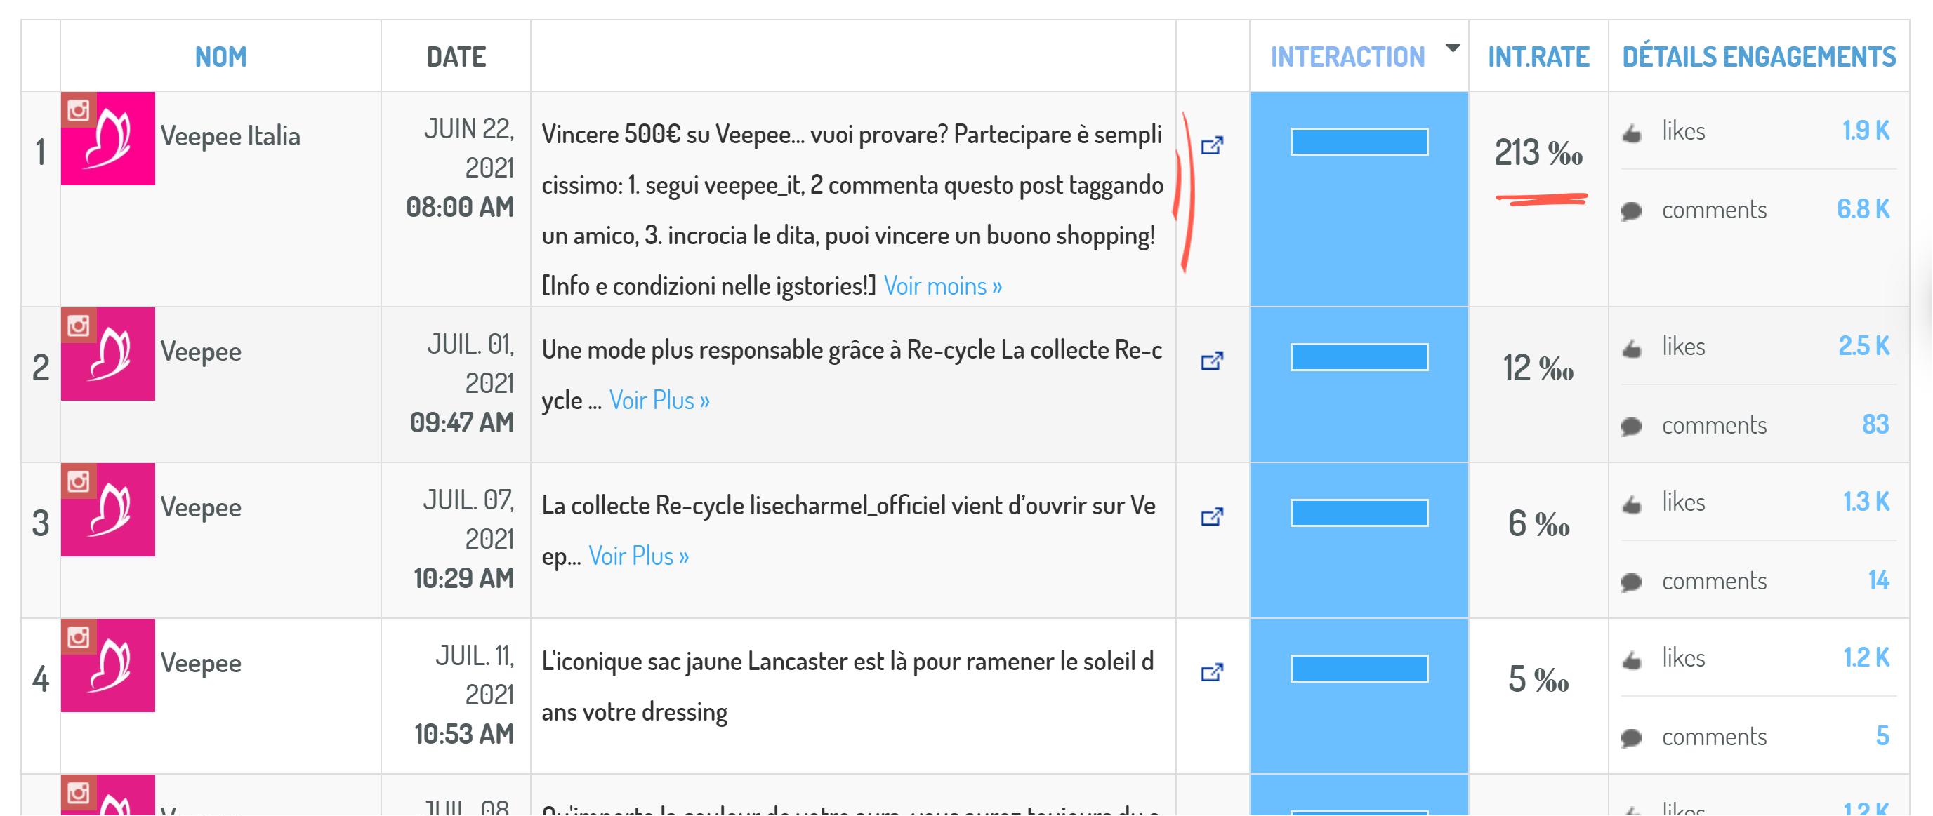
Task: Click likes thumb icon in row 2
Action: pos(1631,349)
